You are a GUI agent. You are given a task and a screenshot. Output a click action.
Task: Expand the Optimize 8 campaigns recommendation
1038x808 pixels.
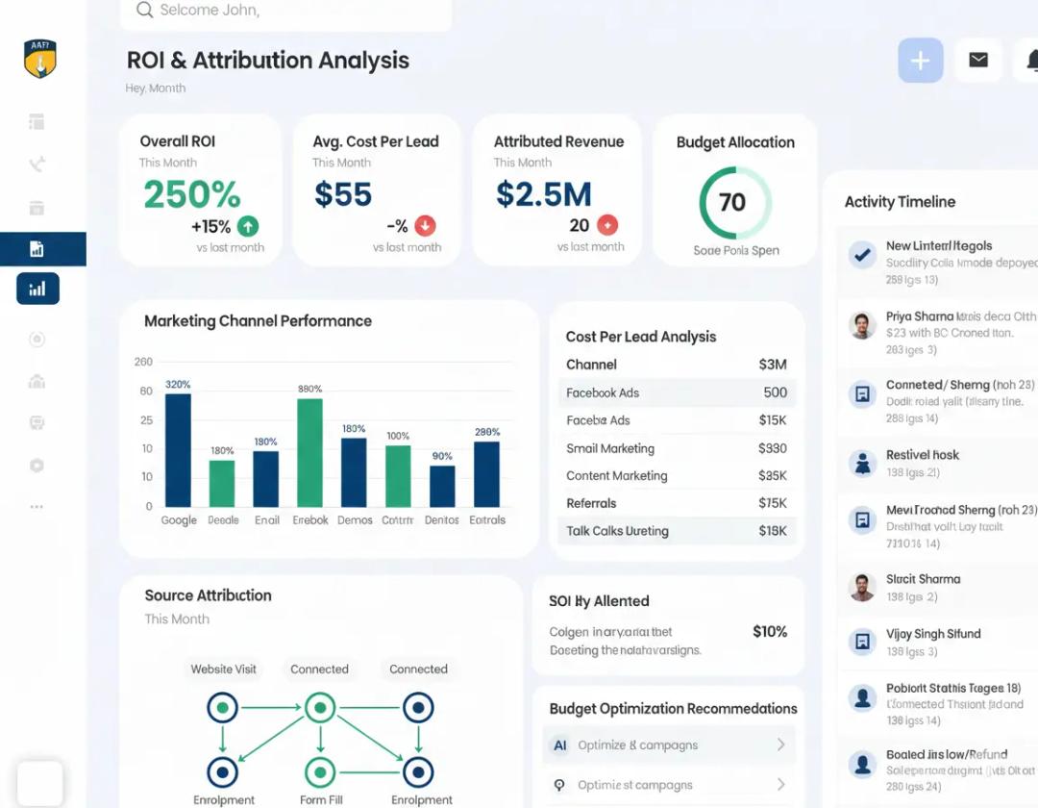click(670, 744)
